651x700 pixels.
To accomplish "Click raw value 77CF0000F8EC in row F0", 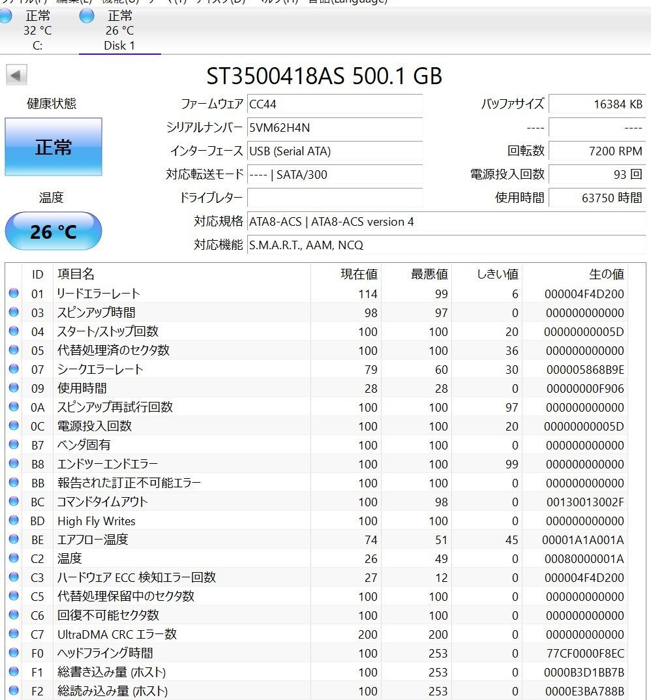I will [585, 654].
